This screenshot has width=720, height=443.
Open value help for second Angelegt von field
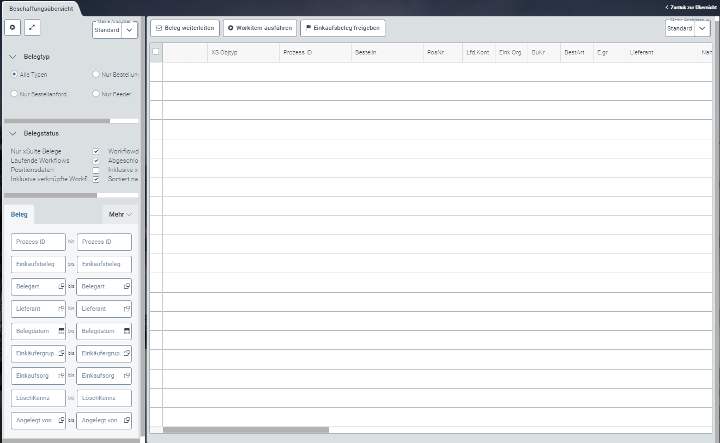(x=127, y=420)
